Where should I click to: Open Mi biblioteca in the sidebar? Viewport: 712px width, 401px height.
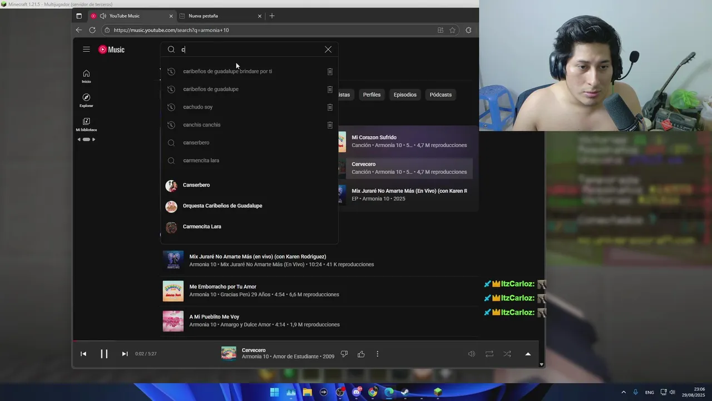coord(86,125)
